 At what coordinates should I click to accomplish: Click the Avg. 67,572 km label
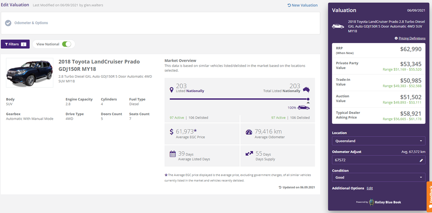[x=413, y=152]
